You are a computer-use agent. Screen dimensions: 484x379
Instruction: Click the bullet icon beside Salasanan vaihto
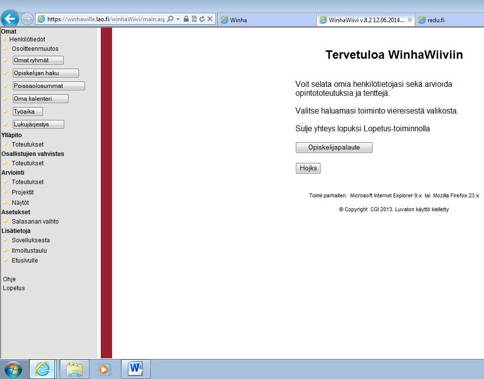[x=5, y=221]
